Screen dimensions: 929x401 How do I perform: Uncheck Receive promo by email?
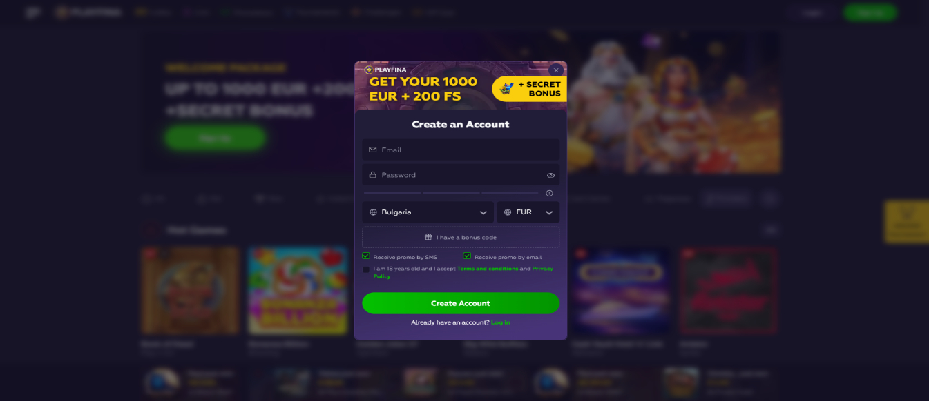[467, 256]
